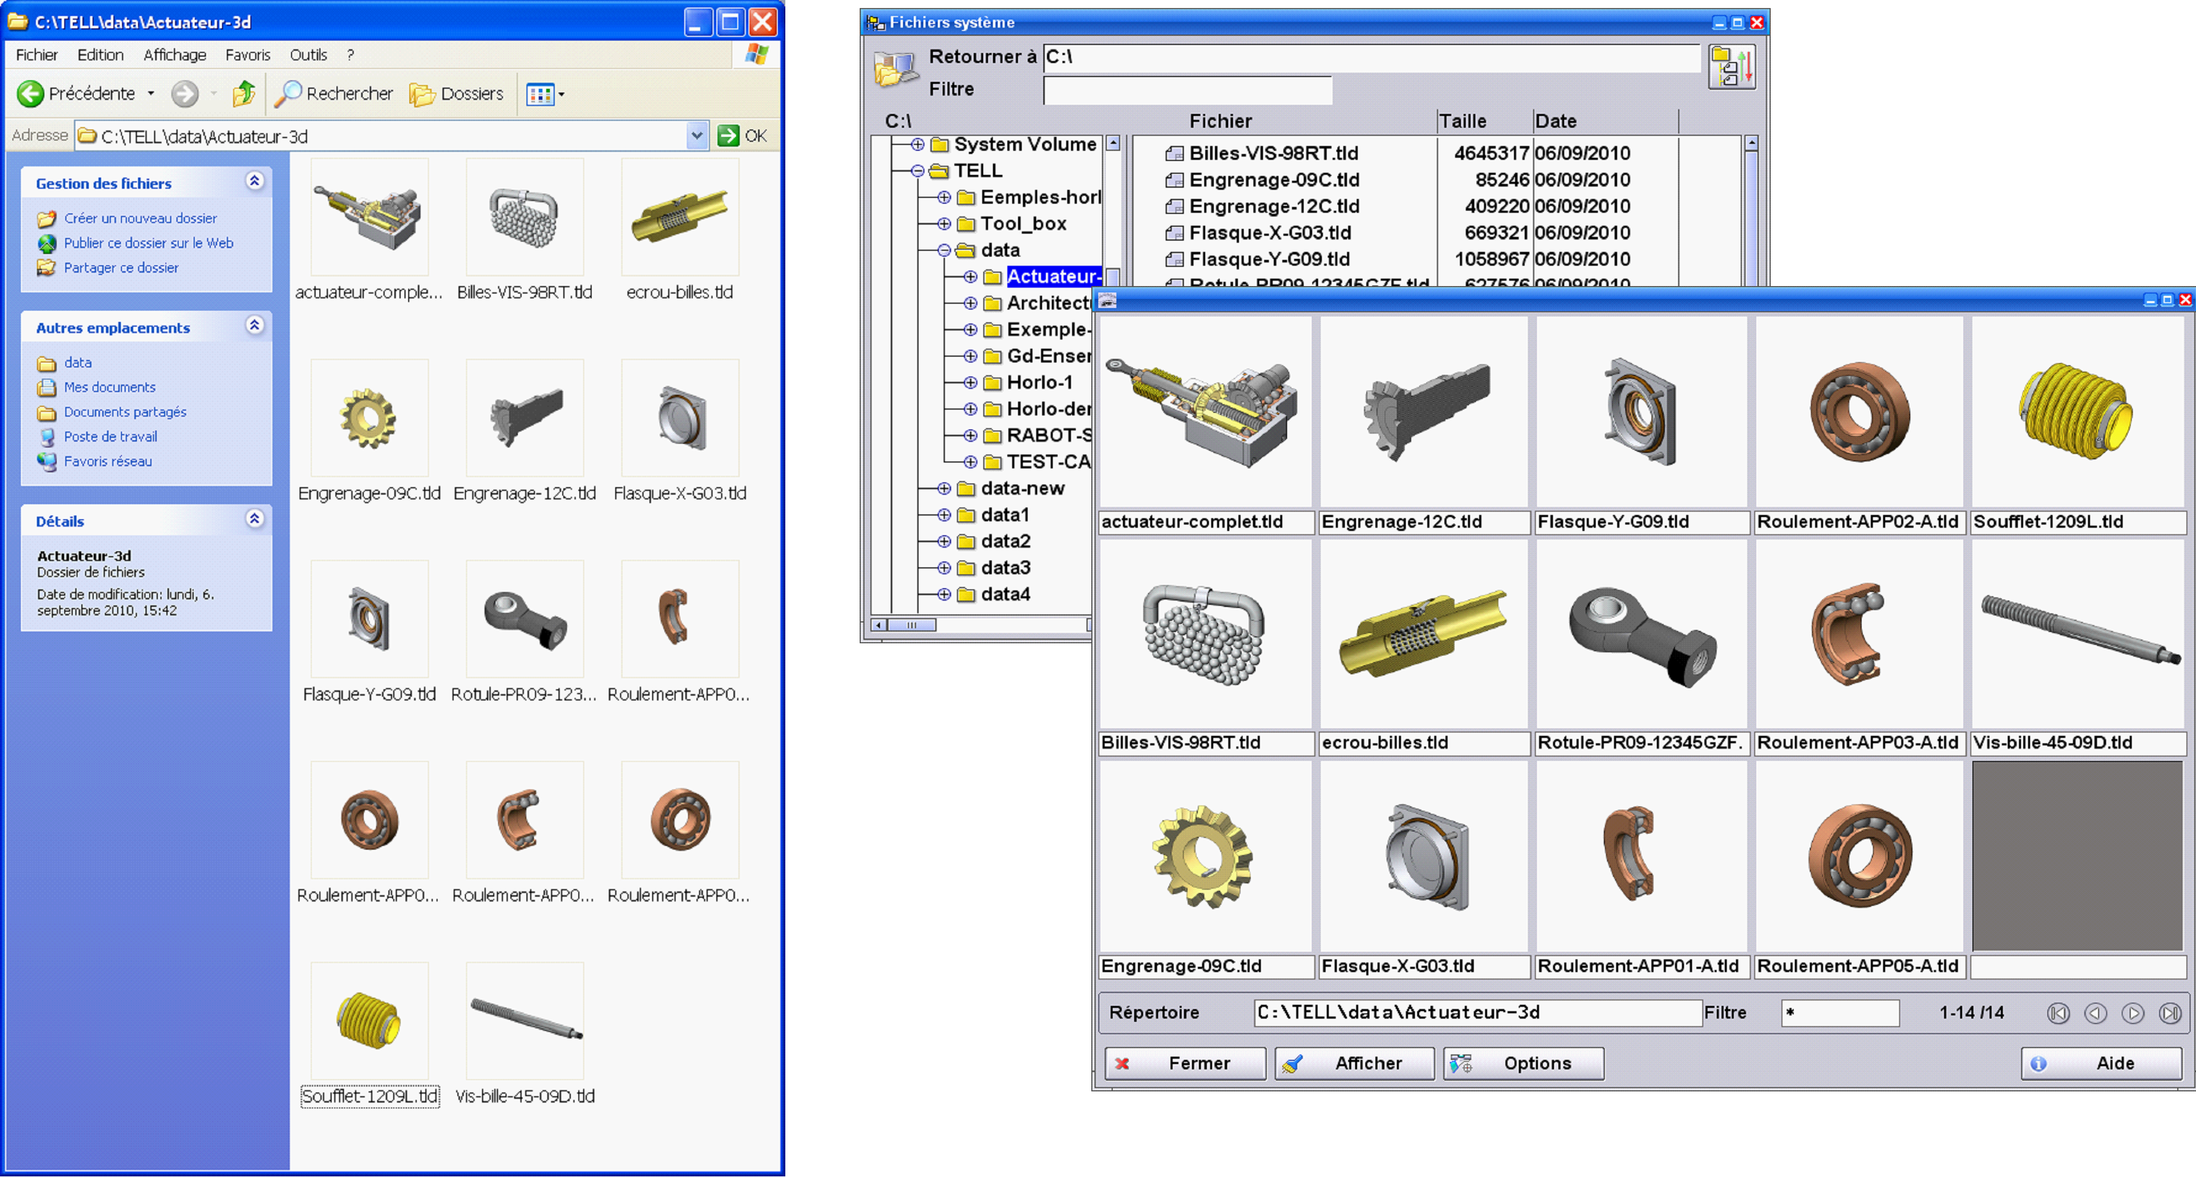Click the Explorer Up folder icon
The width and height of the screenshot is (2196, 1178).
pos(244,94)
